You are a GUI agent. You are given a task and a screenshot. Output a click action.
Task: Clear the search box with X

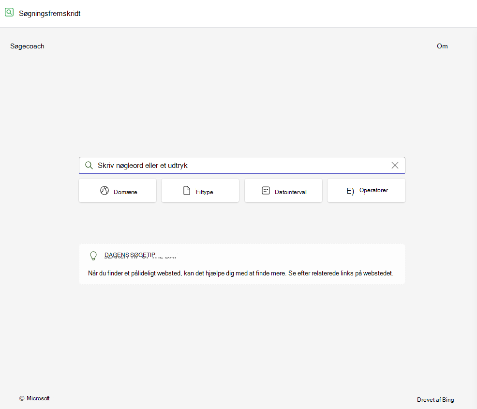click(x=395, y=165)
